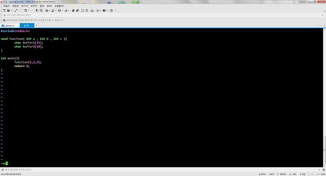The width and height of the screenshot is (326, 176).
Task: Click the ':wq' vim command line
Action: pyautogui.click(x=4, y=163)
